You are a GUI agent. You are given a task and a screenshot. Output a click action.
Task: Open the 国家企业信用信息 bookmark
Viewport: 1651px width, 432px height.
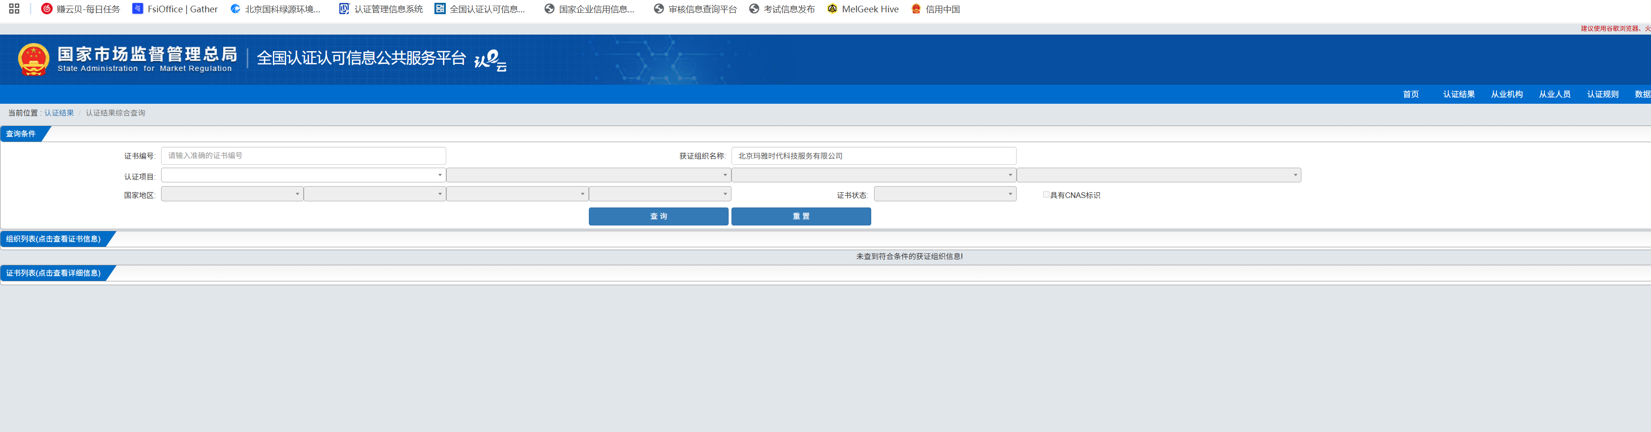590,9
